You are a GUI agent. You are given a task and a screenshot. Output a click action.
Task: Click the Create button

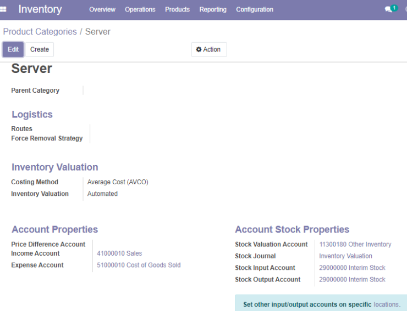pos(40,49)
